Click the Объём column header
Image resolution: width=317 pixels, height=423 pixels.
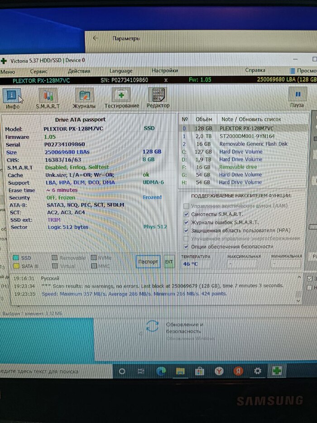tap(203, 119)
